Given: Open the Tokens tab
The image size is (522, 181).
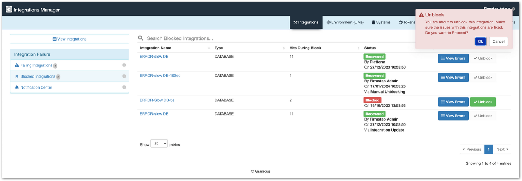Looking at the screenshot, I should 407,22.
